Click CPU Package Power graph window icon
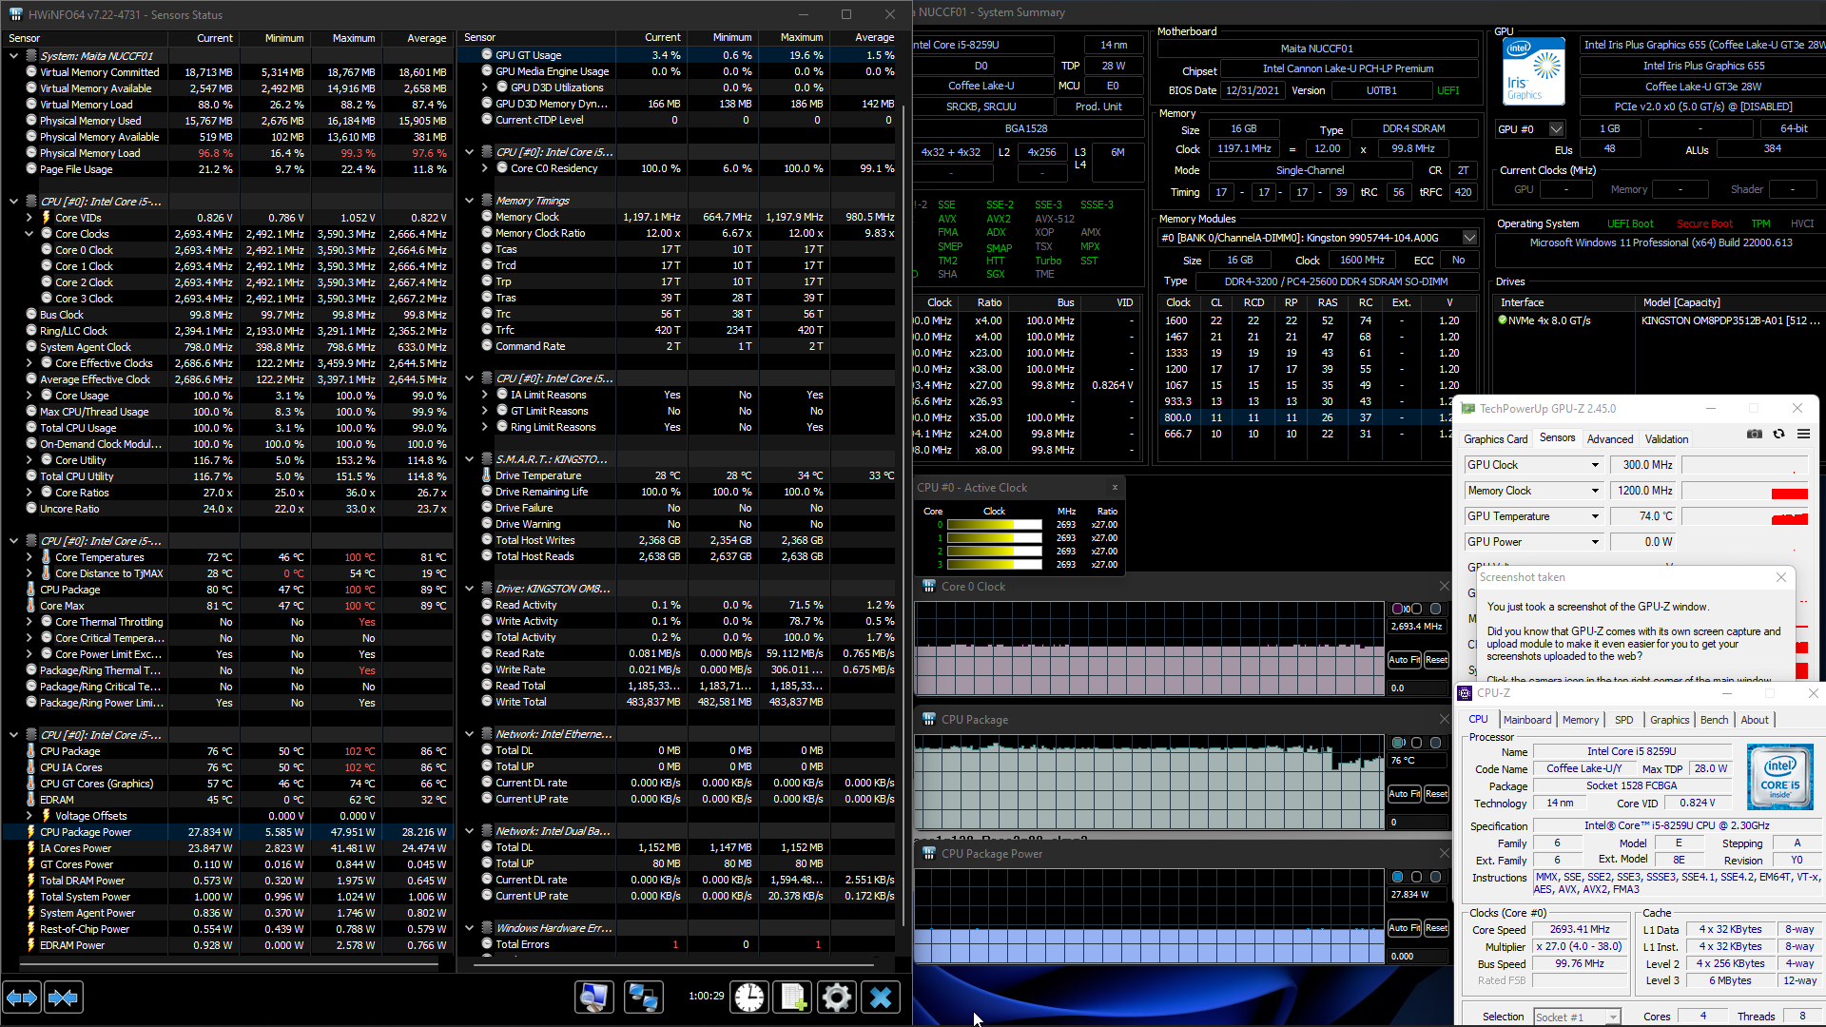 pos(929,854)
